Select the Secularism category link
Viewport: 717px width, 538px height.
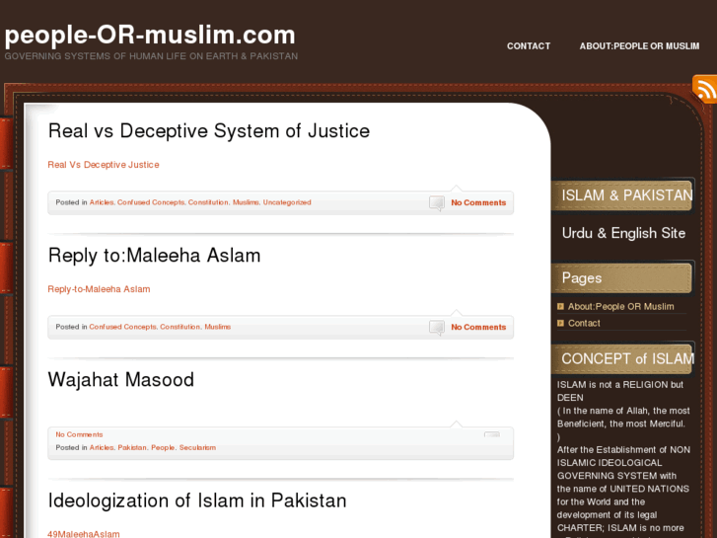click(x=197, y=448)
